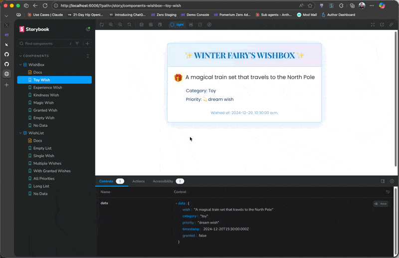
Task: Toggle the RAW view of the data control
Action: [x=380, y=204]
